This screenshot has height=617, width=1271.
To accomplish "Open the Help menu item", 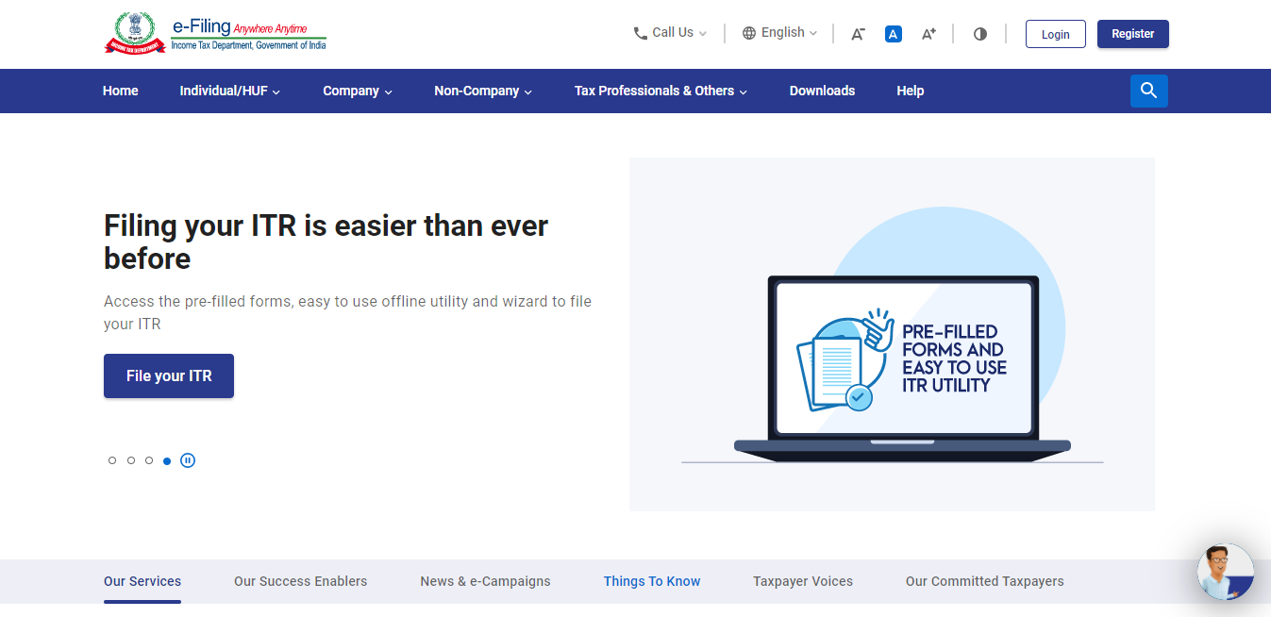I will coord(911,91).
